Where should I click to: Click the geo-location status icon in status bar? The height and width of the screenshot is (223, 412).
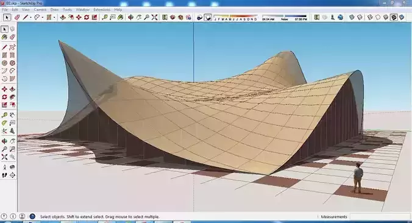click(x=4, y=216)
